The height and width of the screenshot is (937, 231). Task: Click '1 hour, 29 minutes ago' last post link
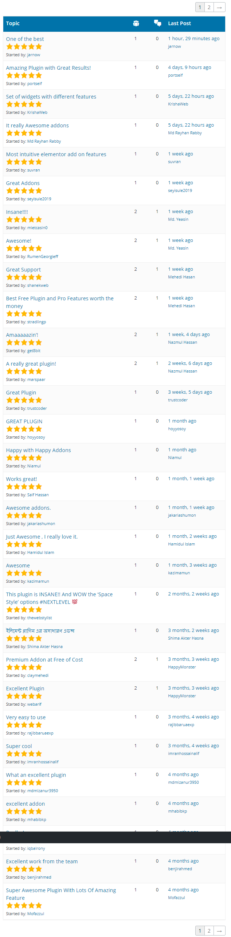click(194, 39)
